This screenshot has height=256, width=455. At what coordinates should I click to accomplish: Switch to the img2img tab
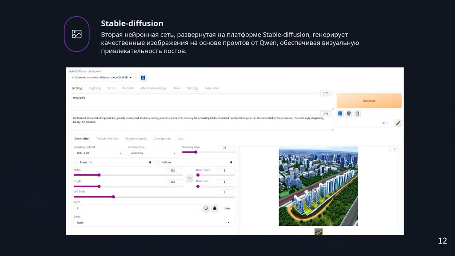coord(95,88)
